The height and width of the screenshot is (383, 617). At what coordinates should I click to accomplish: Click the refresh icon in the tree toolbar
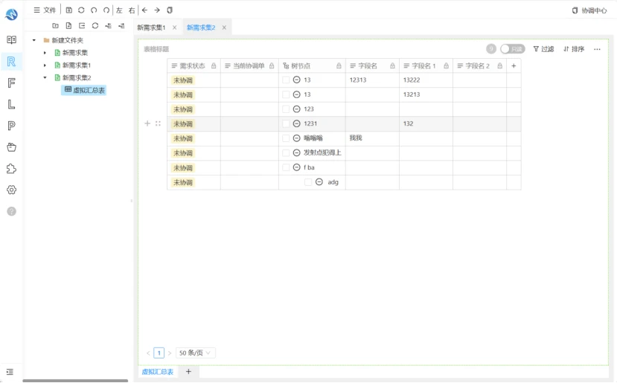click(x=95, y=25)
